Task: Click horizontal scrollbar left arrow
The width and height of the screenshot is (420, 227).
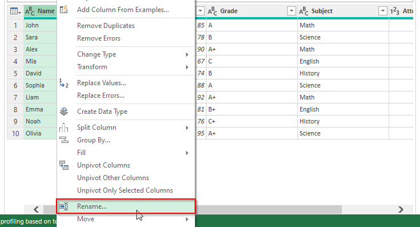Action: [37, 209]
